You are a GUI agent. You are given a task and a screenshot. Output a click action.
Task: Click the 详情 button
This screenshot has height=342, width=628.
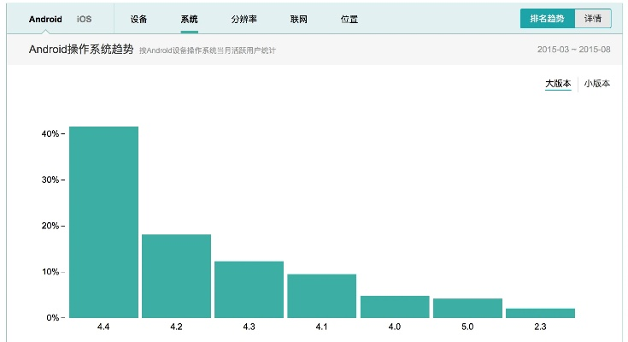click(x=593, y=19)
